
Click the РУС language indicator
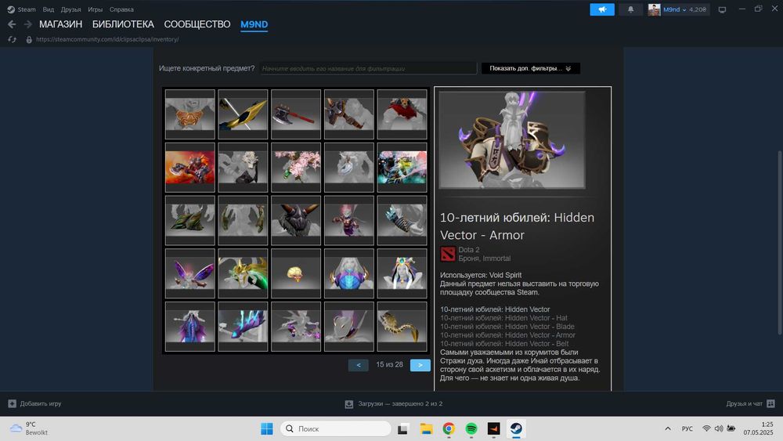click(687, 428)
